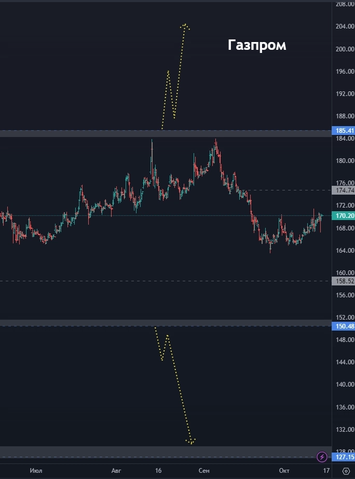Click the 127.15 price level label
The image size is (355, 479).
click(344, 457)
